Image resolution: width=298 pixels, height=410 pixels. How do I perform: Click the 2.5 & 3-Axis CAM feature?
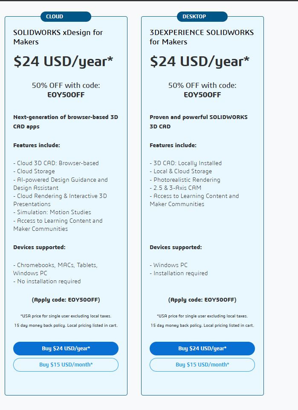tap(176, 188)
